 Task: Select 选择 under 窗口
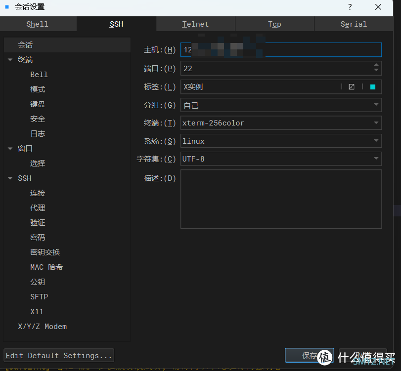pyautogui.click(x=38, y=164)
